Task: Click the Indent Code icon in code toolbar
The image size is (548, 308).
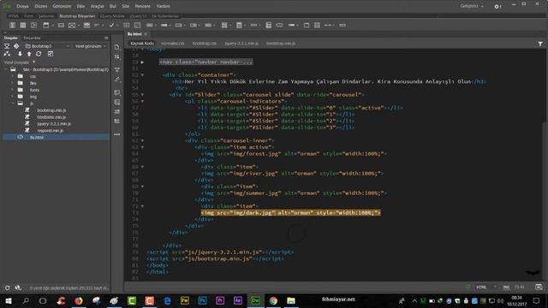Action: (x=117, y=111)
